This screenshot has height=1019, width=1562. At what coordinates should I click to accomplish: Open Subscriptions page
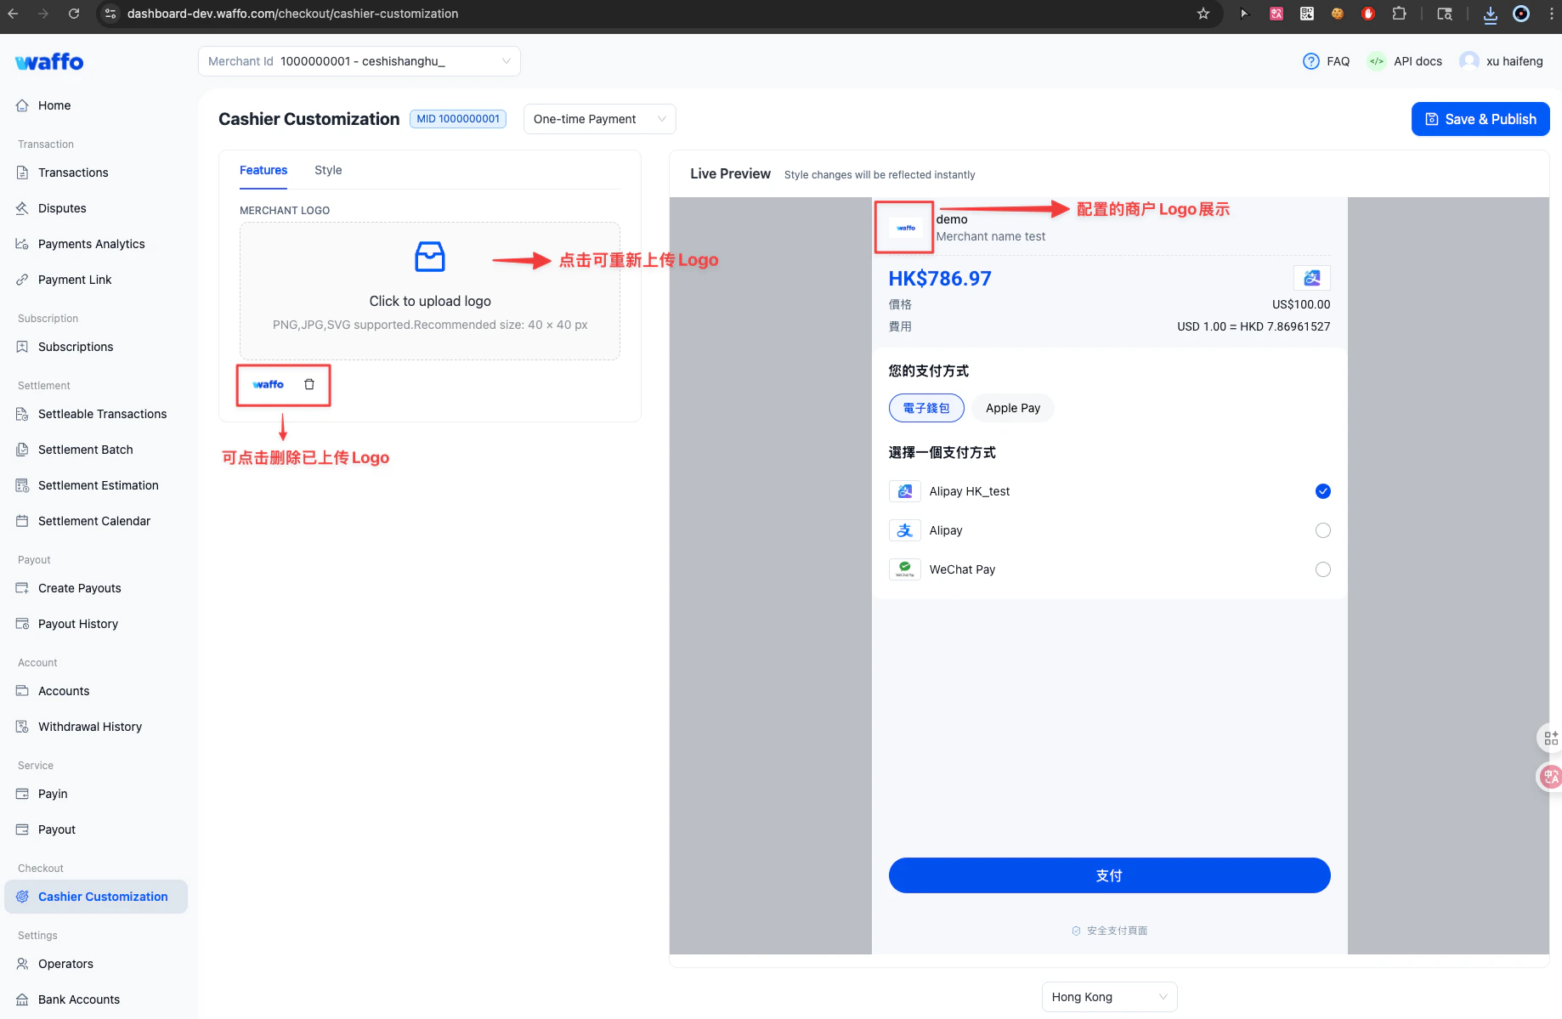(x=76, y=347)
